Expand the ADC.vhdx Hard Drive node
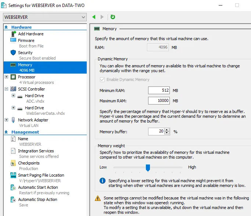Viewport: 251px width, 216px height. click(x=14, y=96)
